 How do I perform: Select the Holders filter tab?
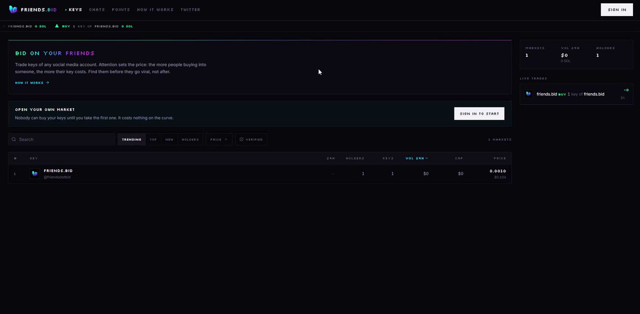(190, 140)
